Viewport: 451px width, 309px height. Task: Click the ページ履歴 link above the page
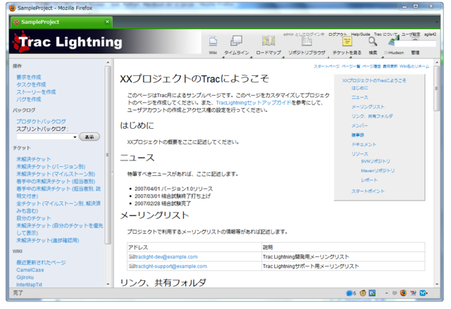pyautogui.click(x=371, y=66)
